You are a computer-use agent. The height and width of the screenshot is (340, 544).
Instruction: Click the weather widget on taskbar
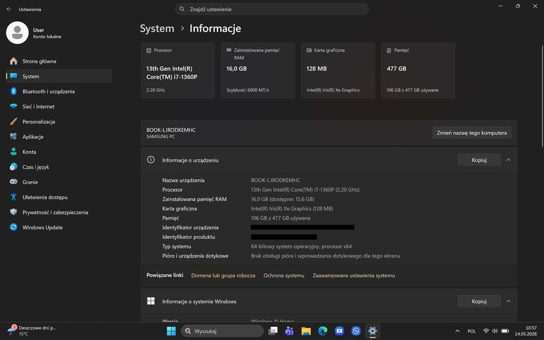click(x=32, y=331)
